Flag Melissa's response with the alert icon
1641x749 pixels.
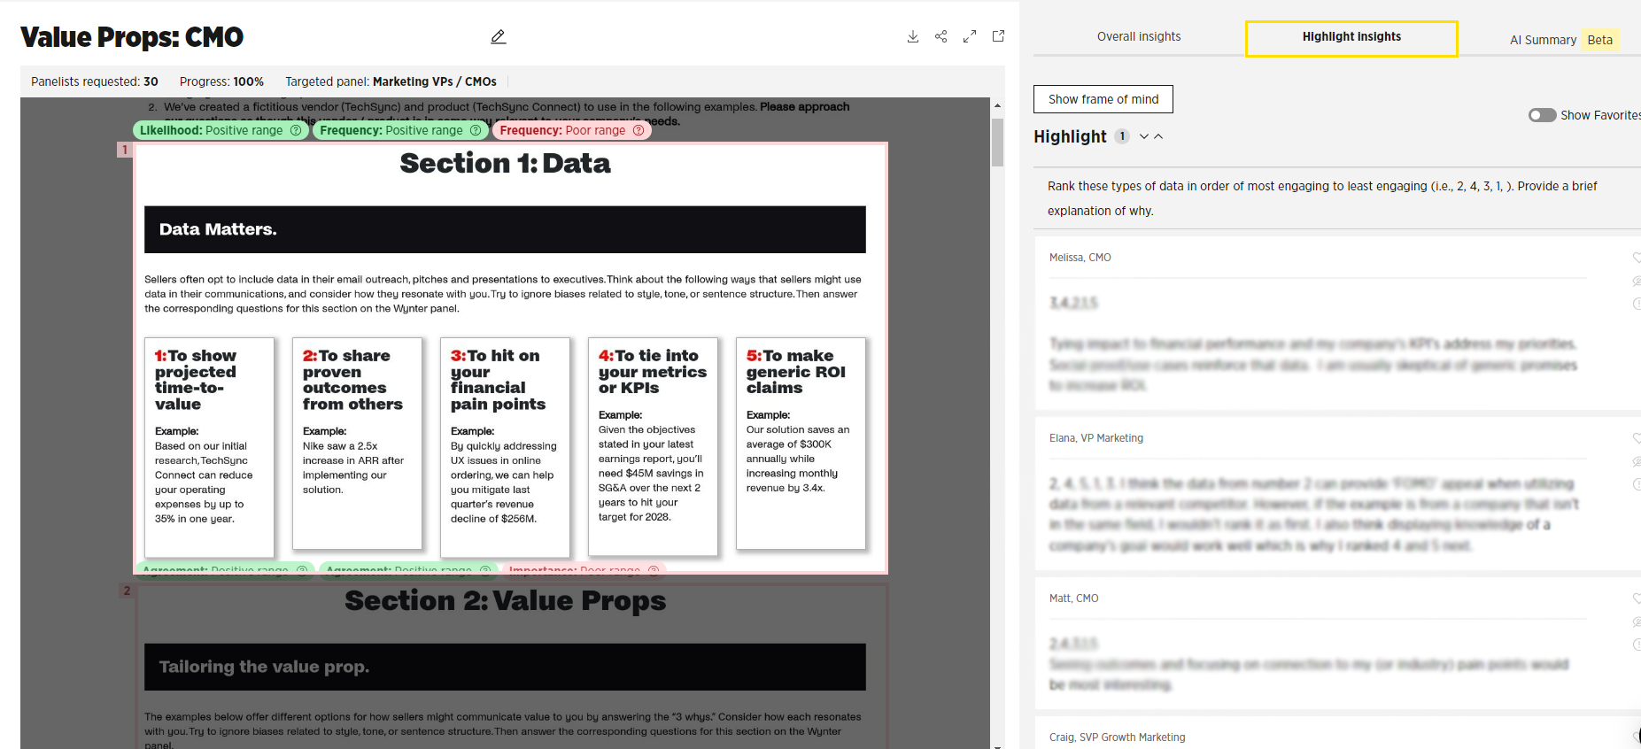[1637, 304]
